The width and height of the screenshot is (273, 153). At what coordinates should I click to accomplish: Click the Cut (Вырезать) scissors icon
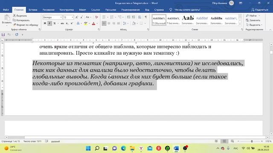(15, 16)
